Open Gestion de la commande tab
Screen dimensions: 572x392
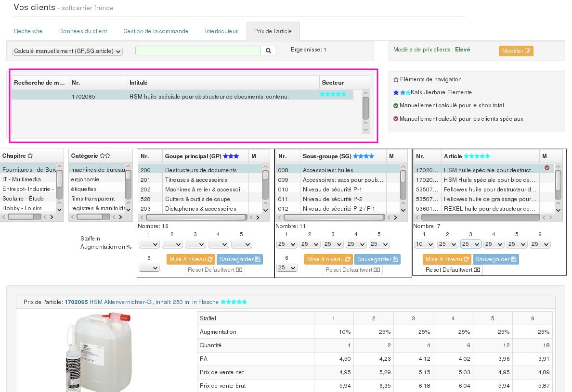pos(156,31)
